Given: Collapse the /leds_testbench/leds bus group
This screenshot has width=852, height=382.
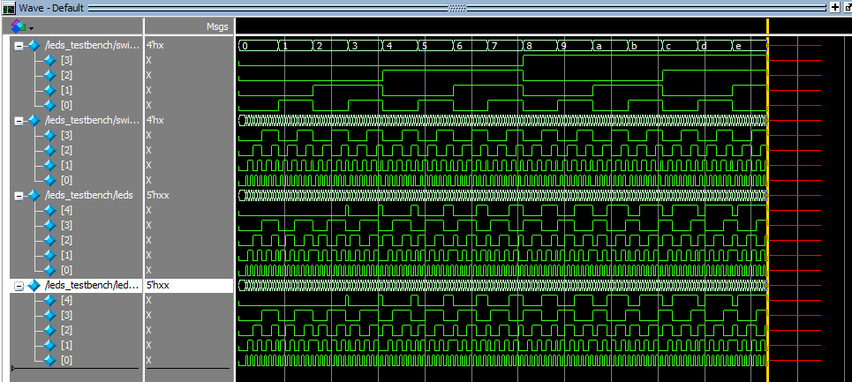Looking at the screenshot, I should coord(19,195).
